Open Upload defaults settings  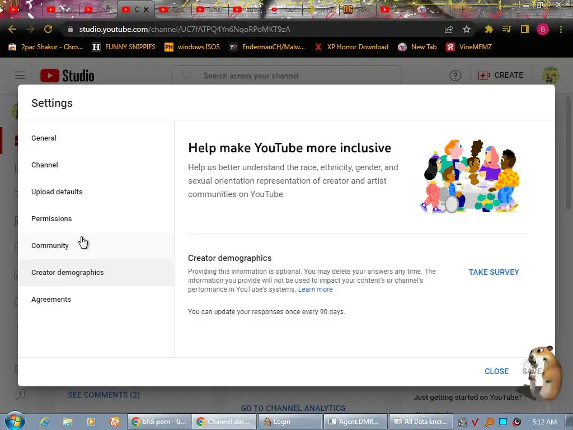pyautogui.click(x=96, y=192)
